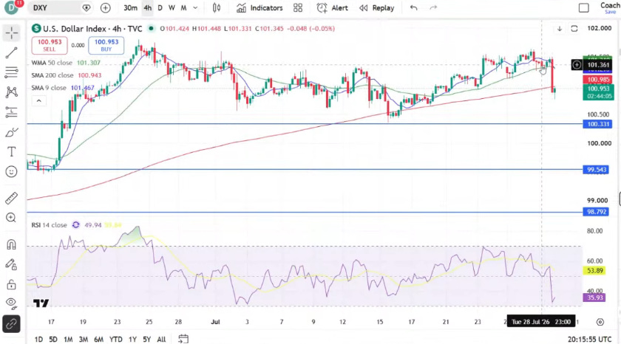Open the candlestick chart type selector
The height and width of the screenshot is (344, 621).
217,7
